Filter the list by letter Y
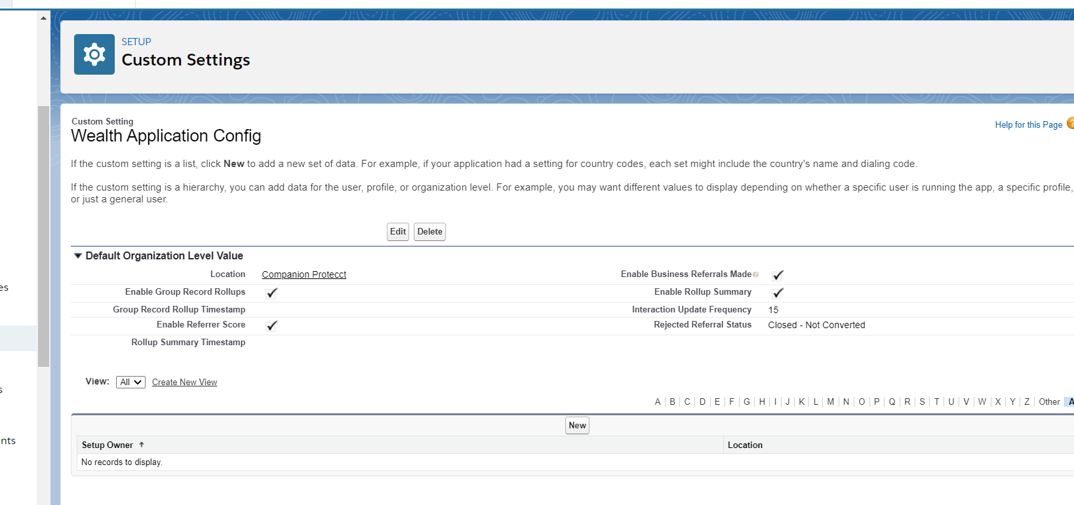Image resolution: width=1074 pixels, height=505 pixels. (x=1012, y=402)
